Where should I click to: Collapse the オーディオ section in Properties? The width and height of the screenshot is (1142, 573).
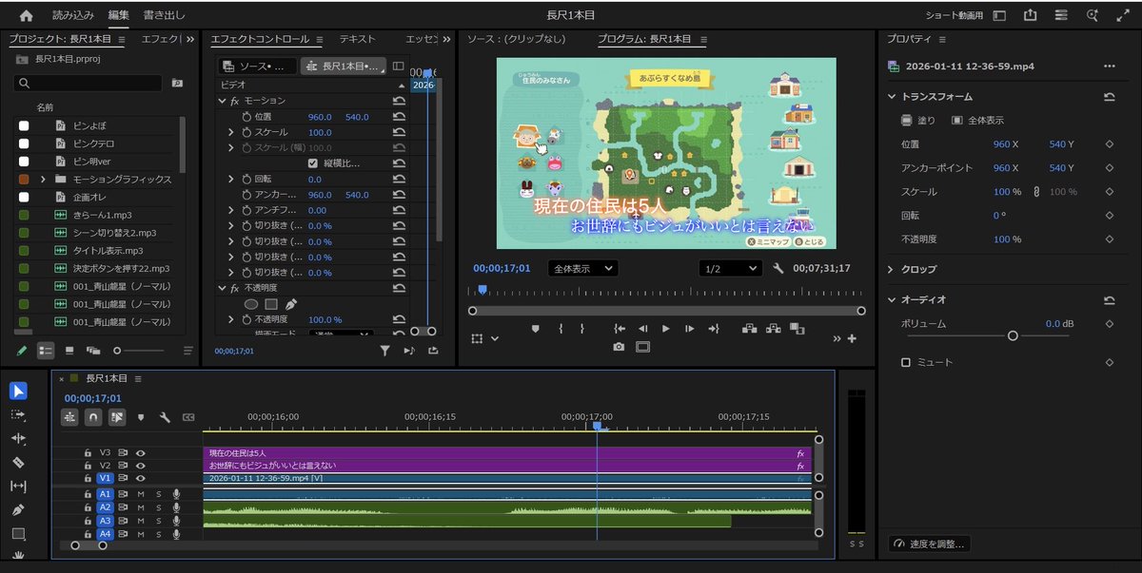tap(892, 299)
